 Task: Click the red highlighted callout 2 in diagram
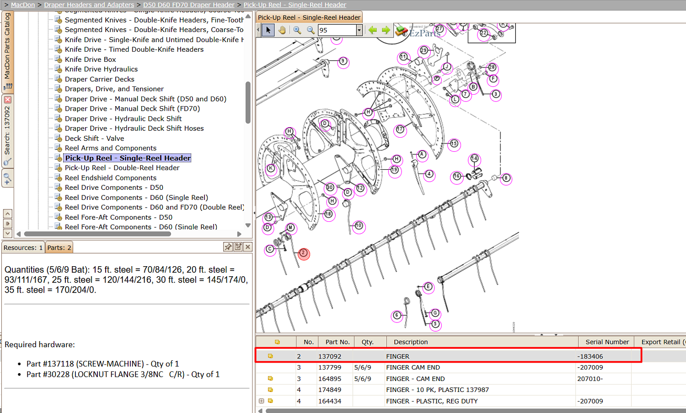click(304, 253)
